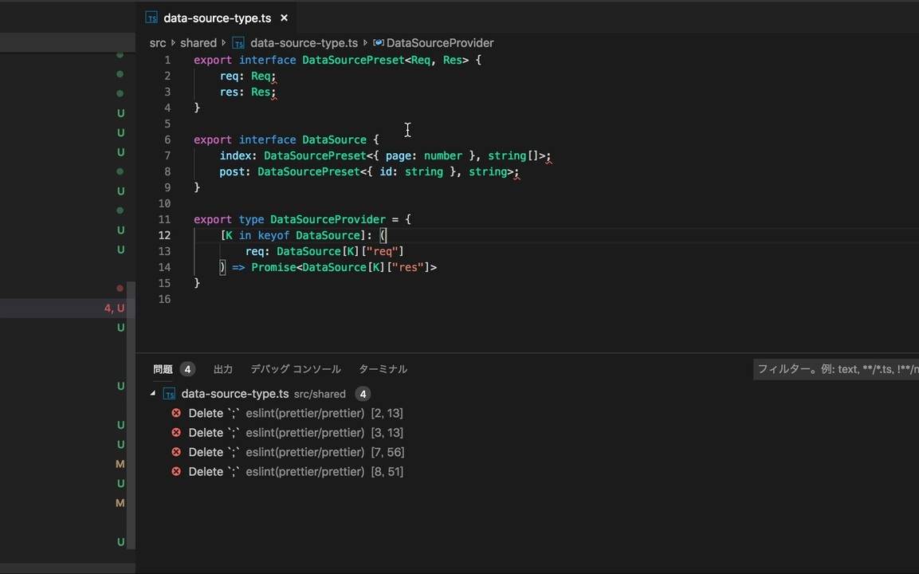Click "DataSourcePreset" in the line 1 interface declaration
Viewport: 919px width, 574px height.
pos(353,60)
